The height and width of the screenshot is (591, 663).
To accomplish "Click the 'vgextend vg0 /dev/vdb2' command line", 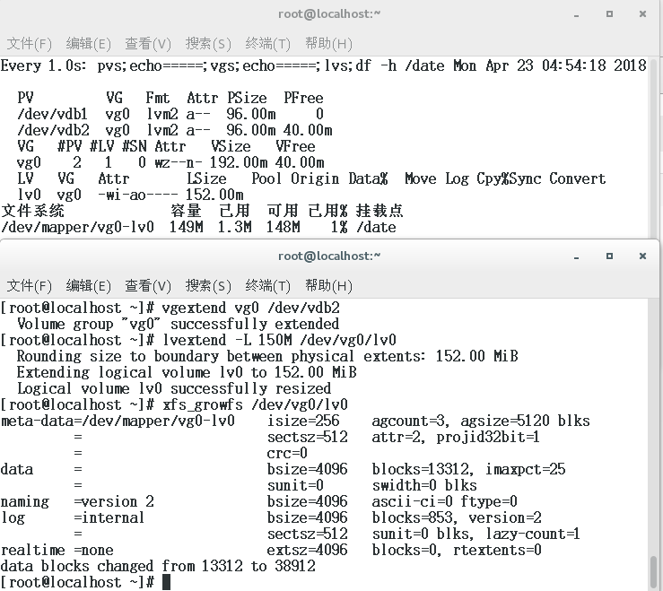I will click(x=250, y=308).
